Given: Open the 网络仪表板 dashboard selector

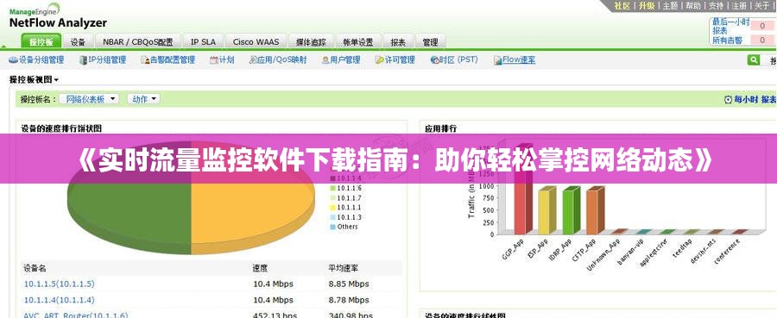Looking at the screenshot, I should [x=89, y=99].
